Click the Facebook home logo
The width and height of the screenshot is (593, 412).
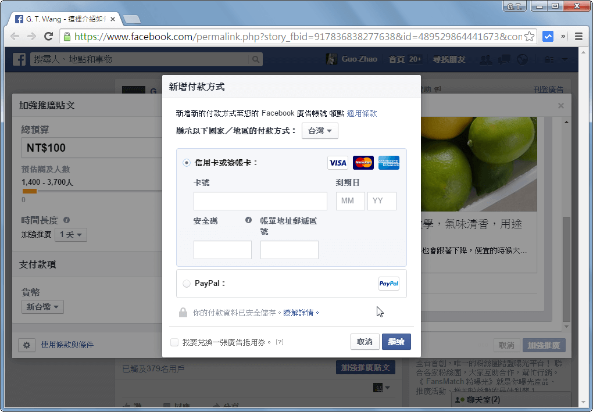pos(18,59)
